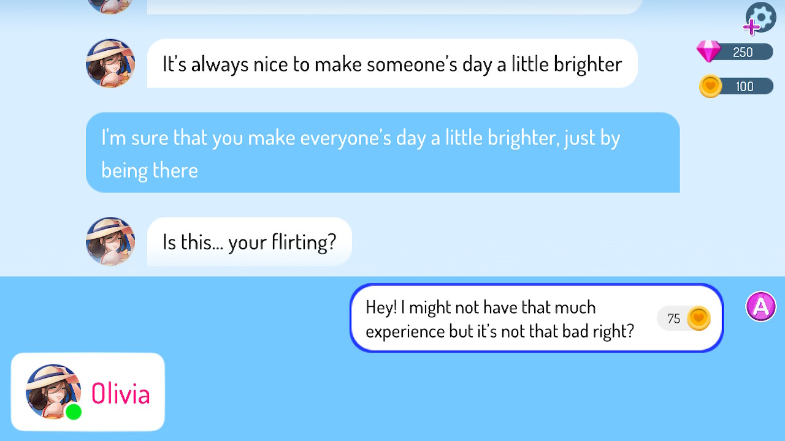Viewport: 785px width, 441px height.
Task: Click the Olivia name label
Action: pyautogui.click(x=120, y=393)
